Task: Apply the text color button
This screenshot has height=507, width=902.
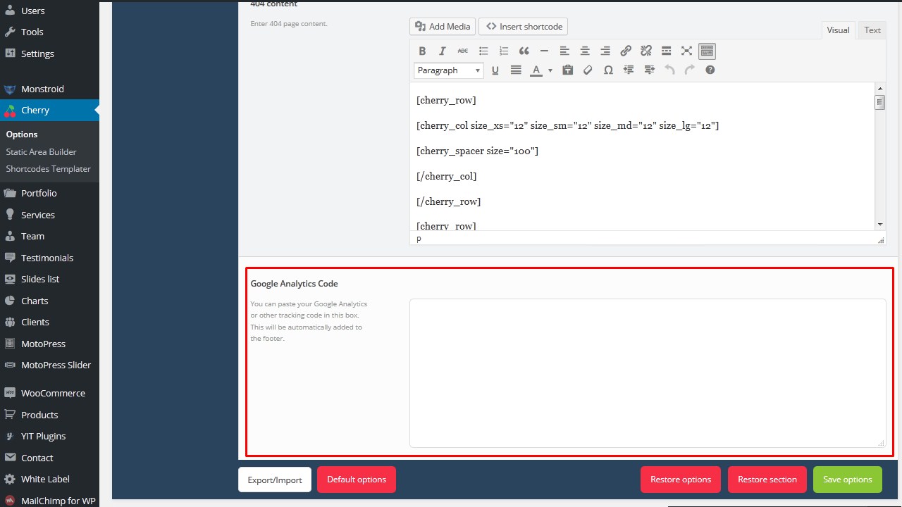Action: point(536,70)
